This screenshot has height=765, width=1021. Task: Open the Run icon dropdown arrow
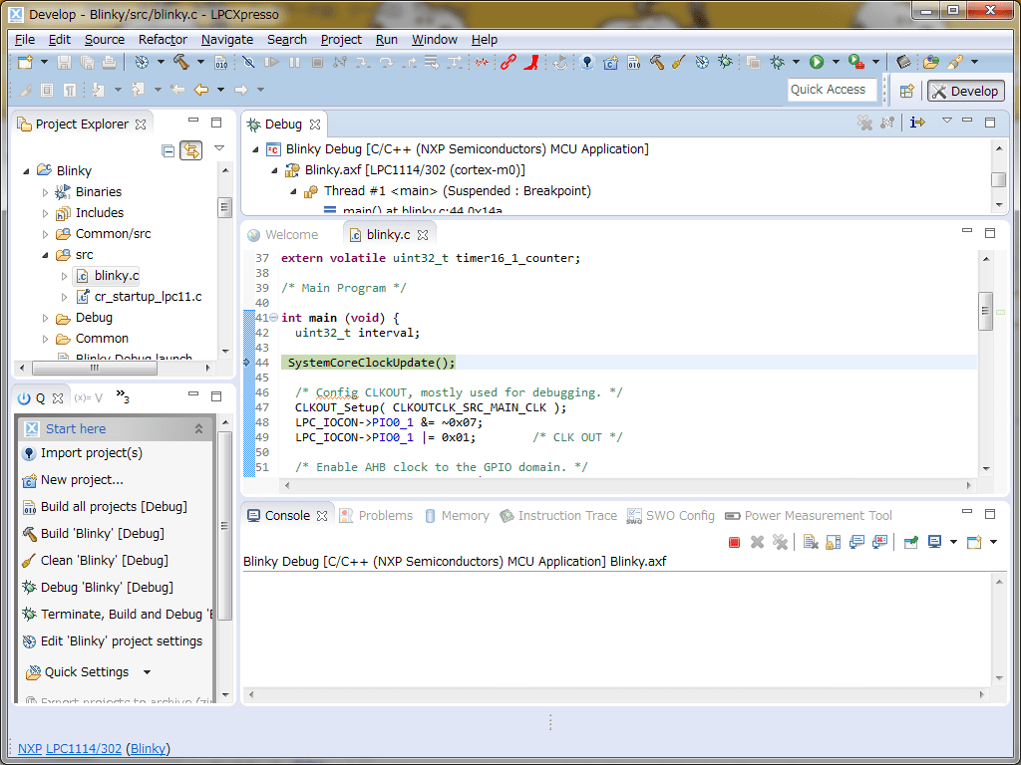pos(836,62)
